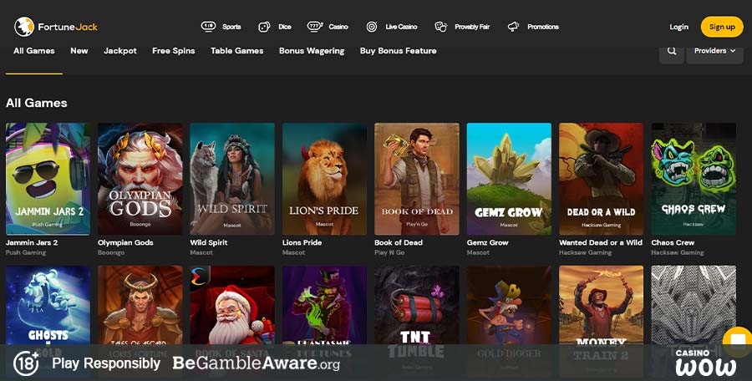Click 'Push Gaming' under Jammin Jars 2 title
This screenshot has height=381, width=752.
26,252
